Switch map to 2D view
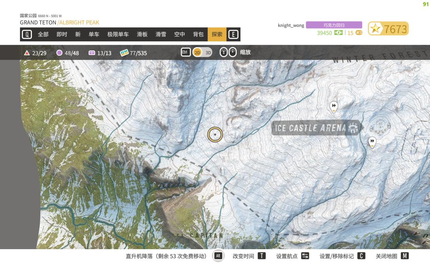Image resolution: width=430 pixels, height=269 pixels. [197, 52]
